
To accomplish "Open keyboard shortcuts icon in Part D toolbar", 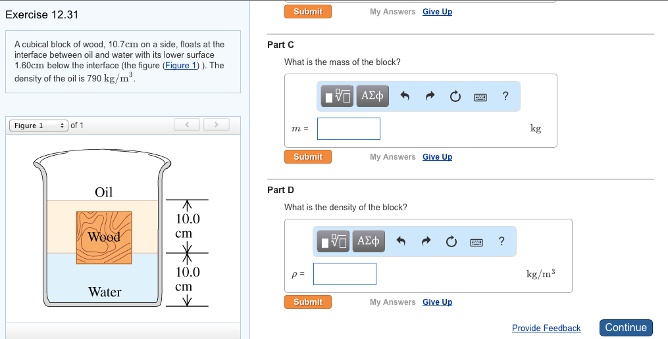I will coord(476,242).
